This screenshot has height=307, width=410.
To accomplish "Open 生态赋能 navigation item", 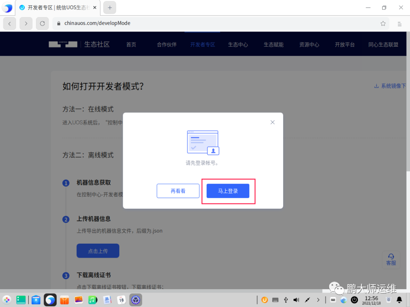I will click(x=273, y=44).
